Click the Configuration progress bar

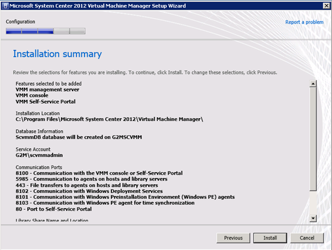coord(46,31)
